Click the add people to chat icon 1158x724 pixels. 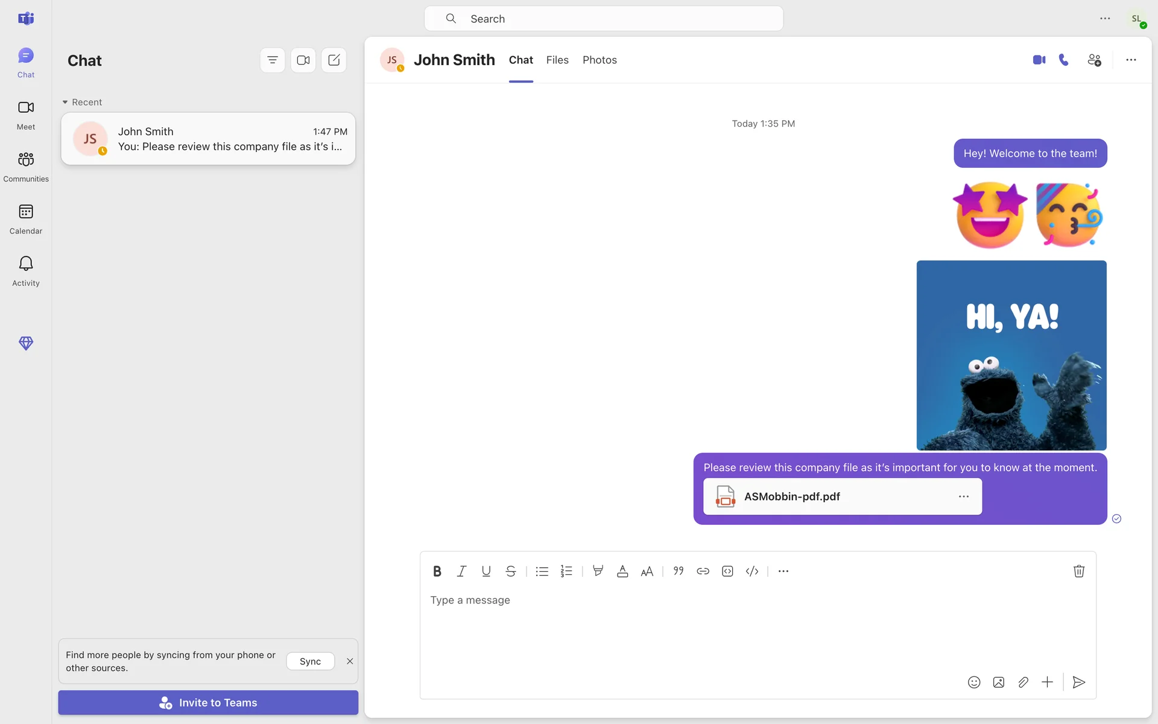pyautogui.click(x=1094, y=60)
